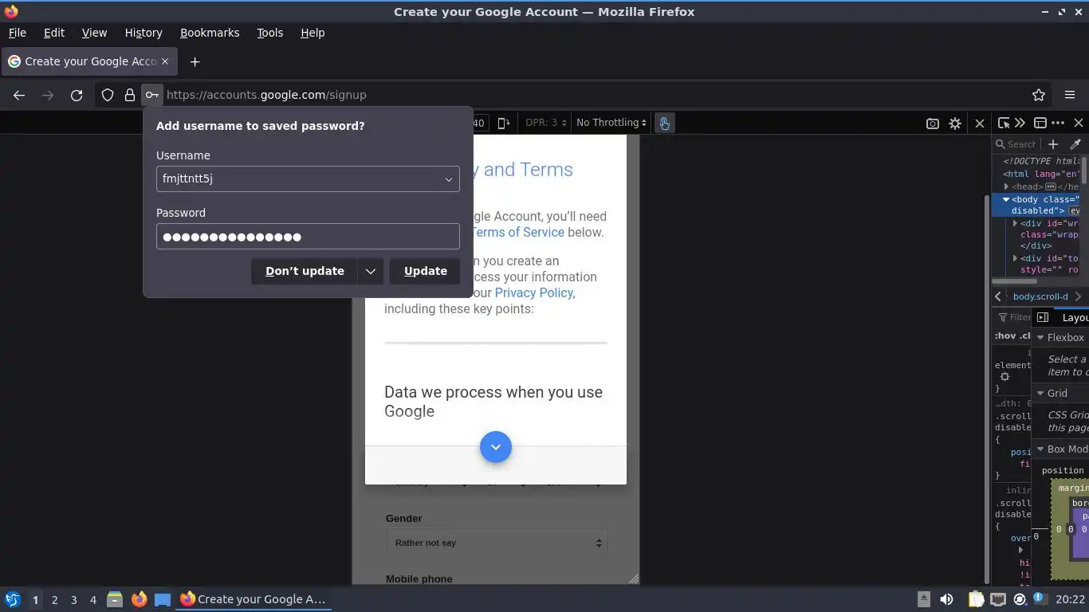
Task: Click the Search HTML field
Action: pyautogui.click(x=1016, y=144)
